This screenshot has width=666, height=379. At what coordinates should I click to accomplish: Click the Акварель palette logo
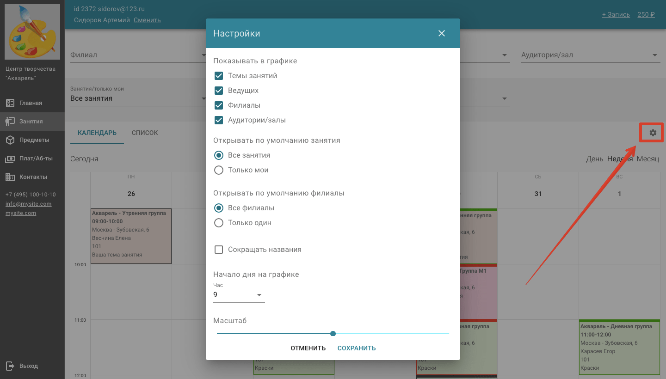tap(32, 32)
